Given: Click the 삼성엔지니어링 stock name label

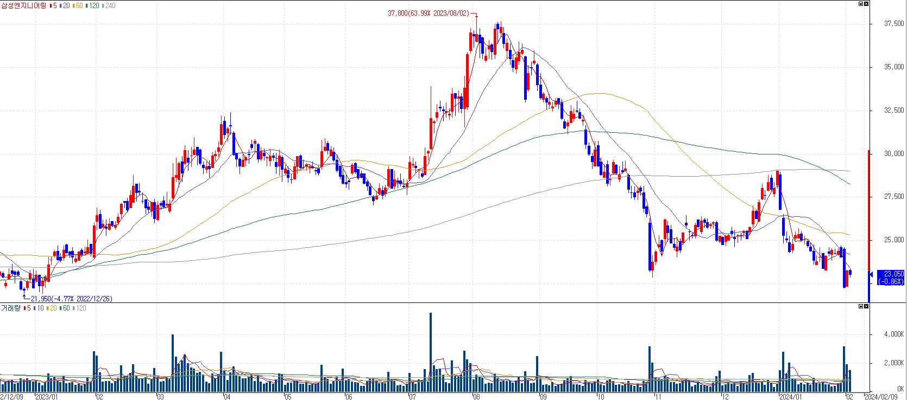Looking at the screenshot, I should click(23, 5).
